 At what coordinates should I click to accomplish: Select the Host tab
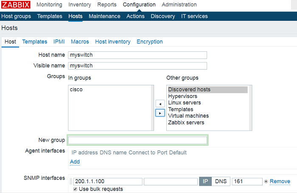[10, 42]
